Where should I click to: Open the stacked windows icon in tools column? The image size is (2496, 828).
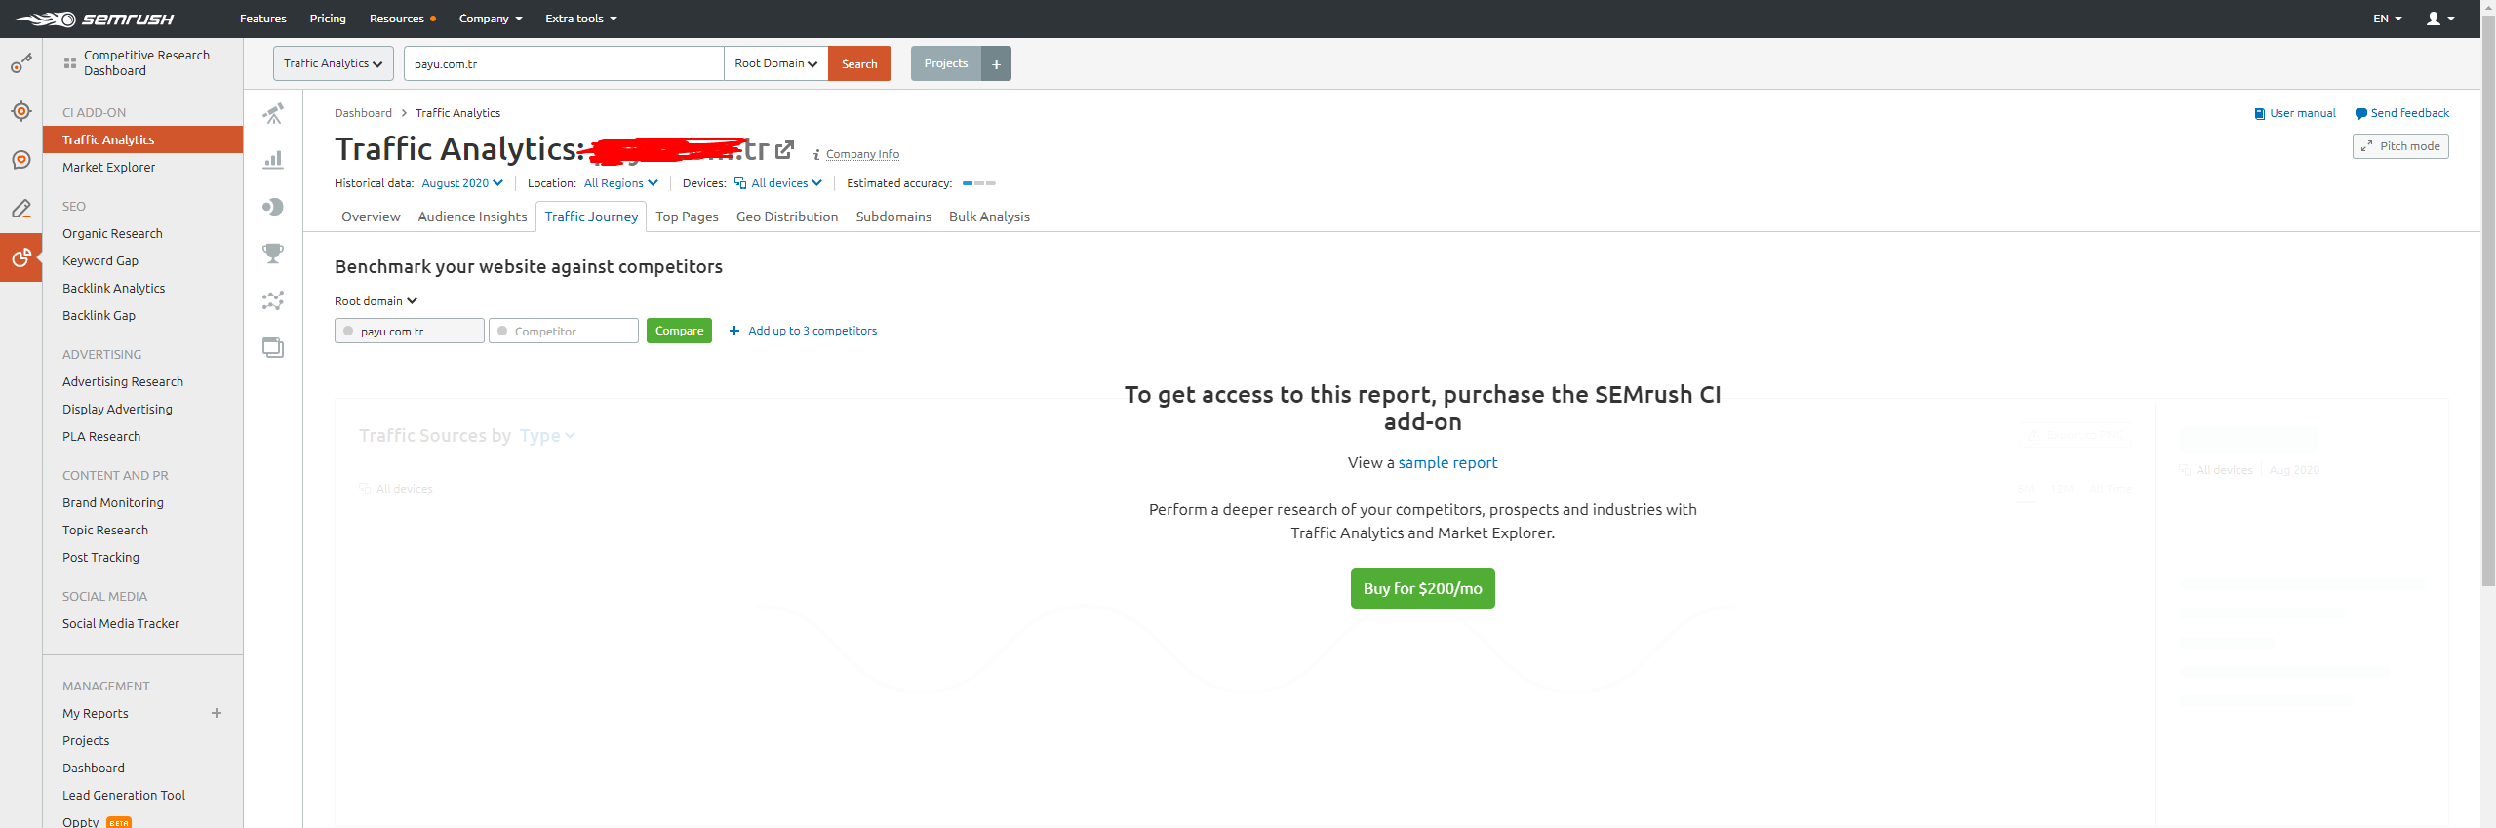pos(273,347)
